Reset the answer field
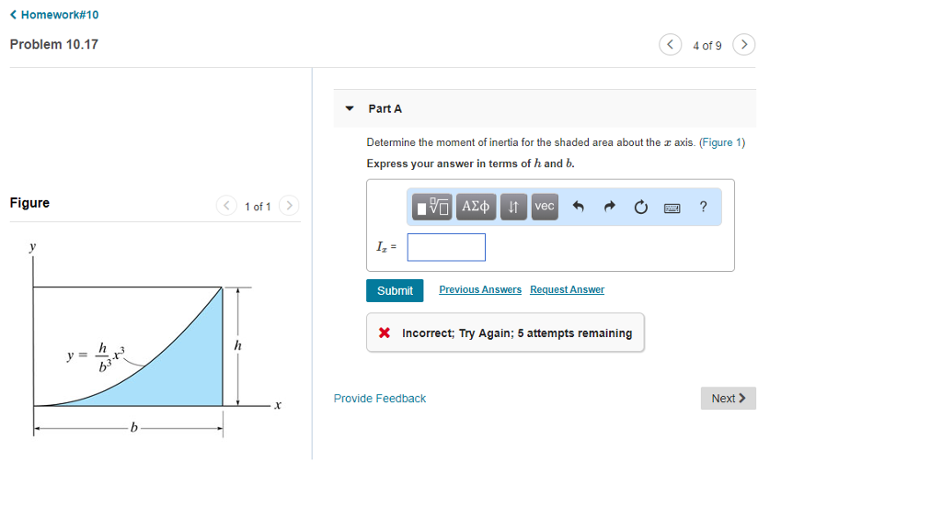942x529 pixels. [640, 207]
